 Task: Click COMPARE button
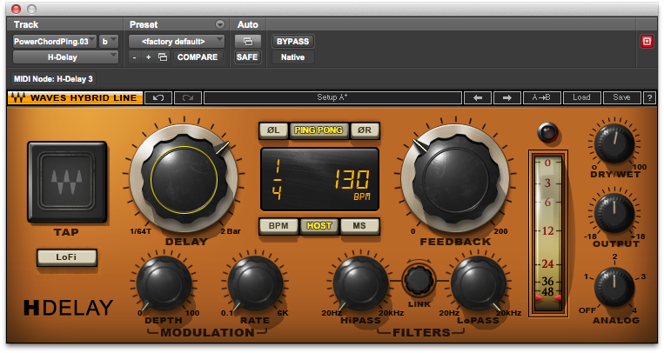[x=198, y=57]
